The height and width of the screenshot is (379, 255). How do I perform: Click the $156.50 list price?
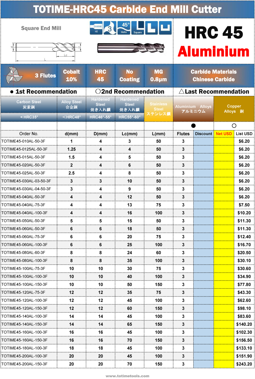pos(244,340)
